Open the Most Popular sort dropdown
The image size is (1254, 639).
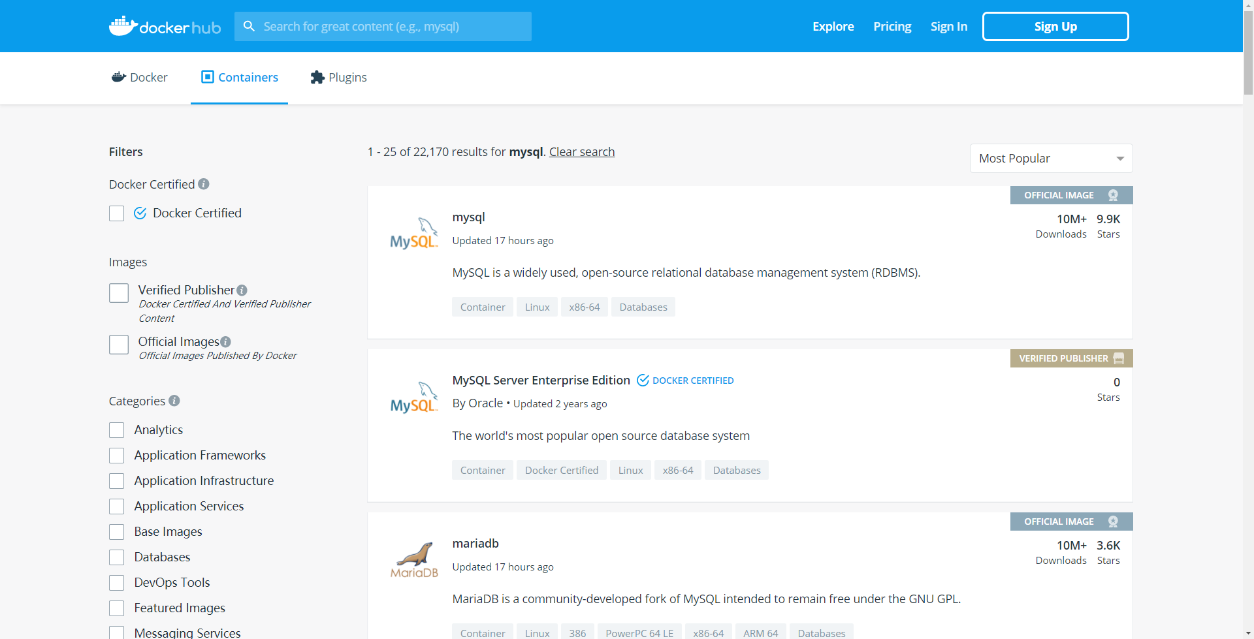1051,159
